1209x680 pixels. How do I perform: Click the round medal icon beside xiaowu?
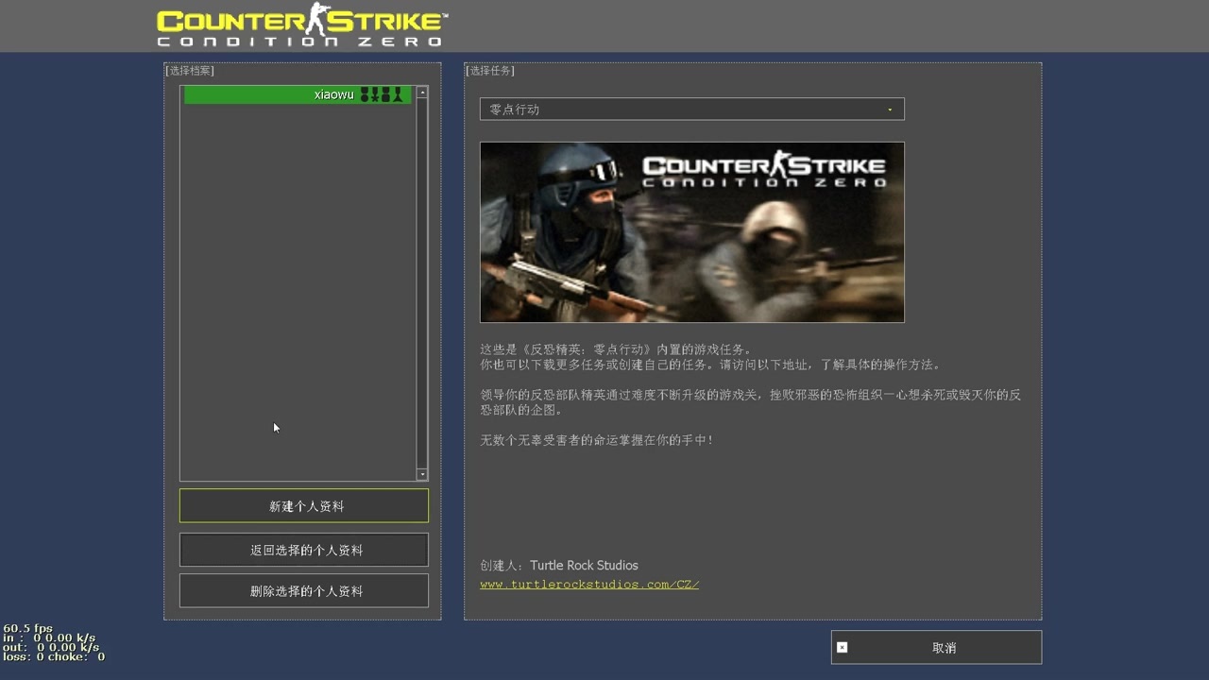point(365,94)
